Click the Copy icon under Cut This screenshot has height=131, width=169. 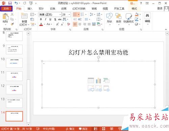pos(12,19)
